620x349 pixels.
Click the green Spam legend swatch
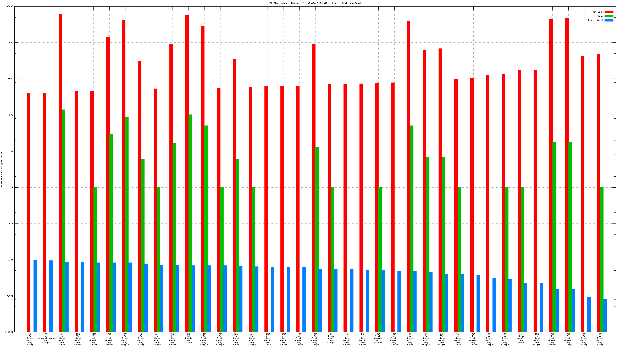click(609, 16)
